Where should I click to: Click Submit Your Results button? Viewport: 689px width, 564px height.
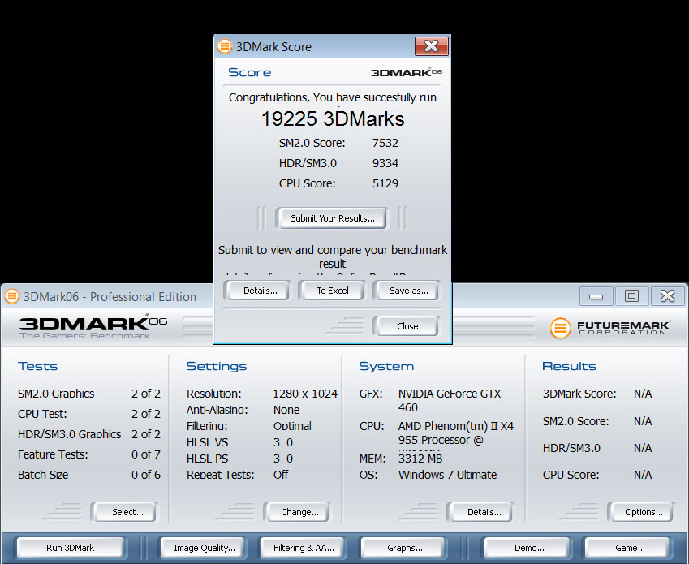tap(332, 218)
